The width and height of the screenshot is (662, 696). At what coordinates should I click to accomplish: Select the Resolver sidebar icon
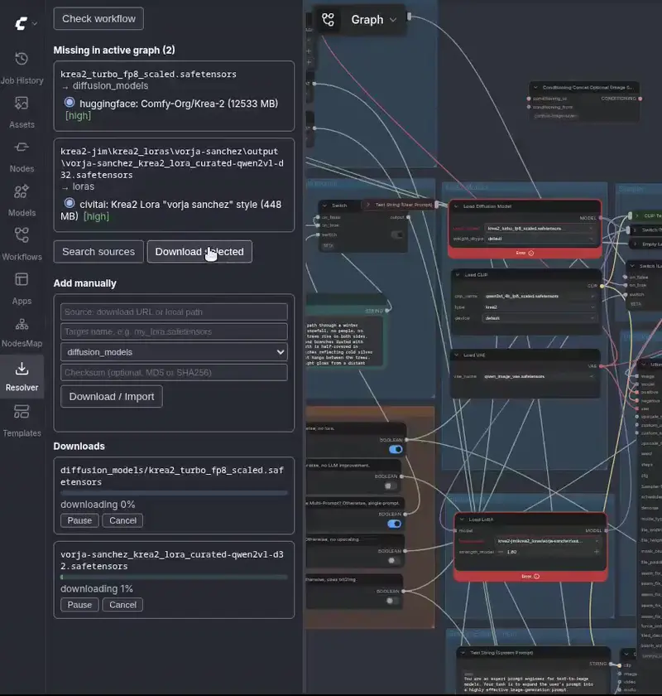22,376
